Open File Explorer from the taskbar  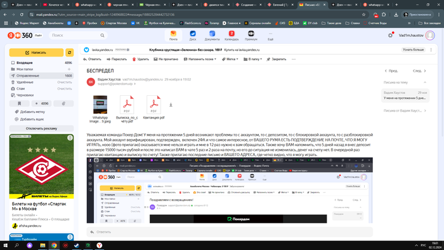(x=42, y=245)
